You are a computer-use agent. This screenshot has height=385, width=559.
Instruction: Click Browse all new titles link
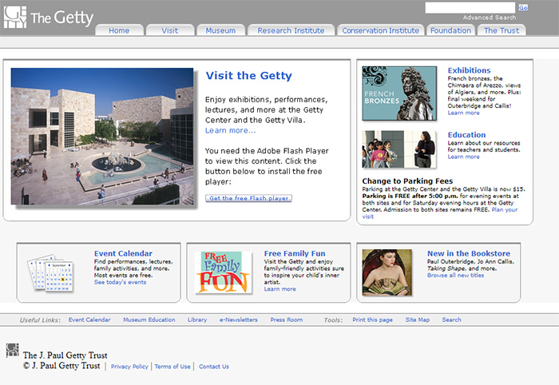(x=456, y=276)
